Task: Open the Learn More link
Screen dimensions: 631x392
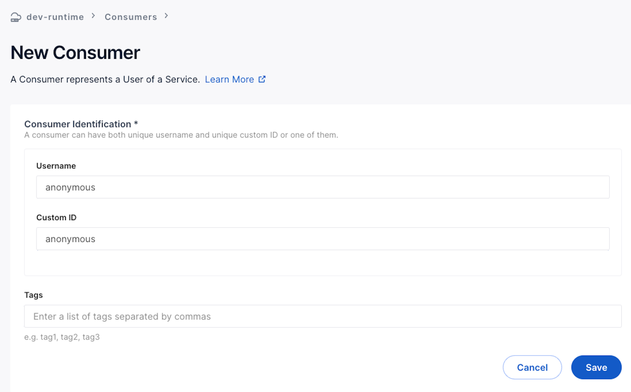Action: pyautogui.click(x=229, y=79)
